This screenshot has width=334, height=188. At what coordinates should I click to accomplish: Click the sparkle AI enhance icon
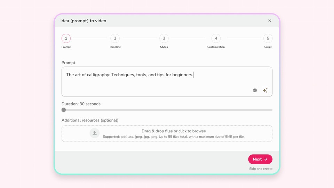pyautogui.click(x=265, y=91)
